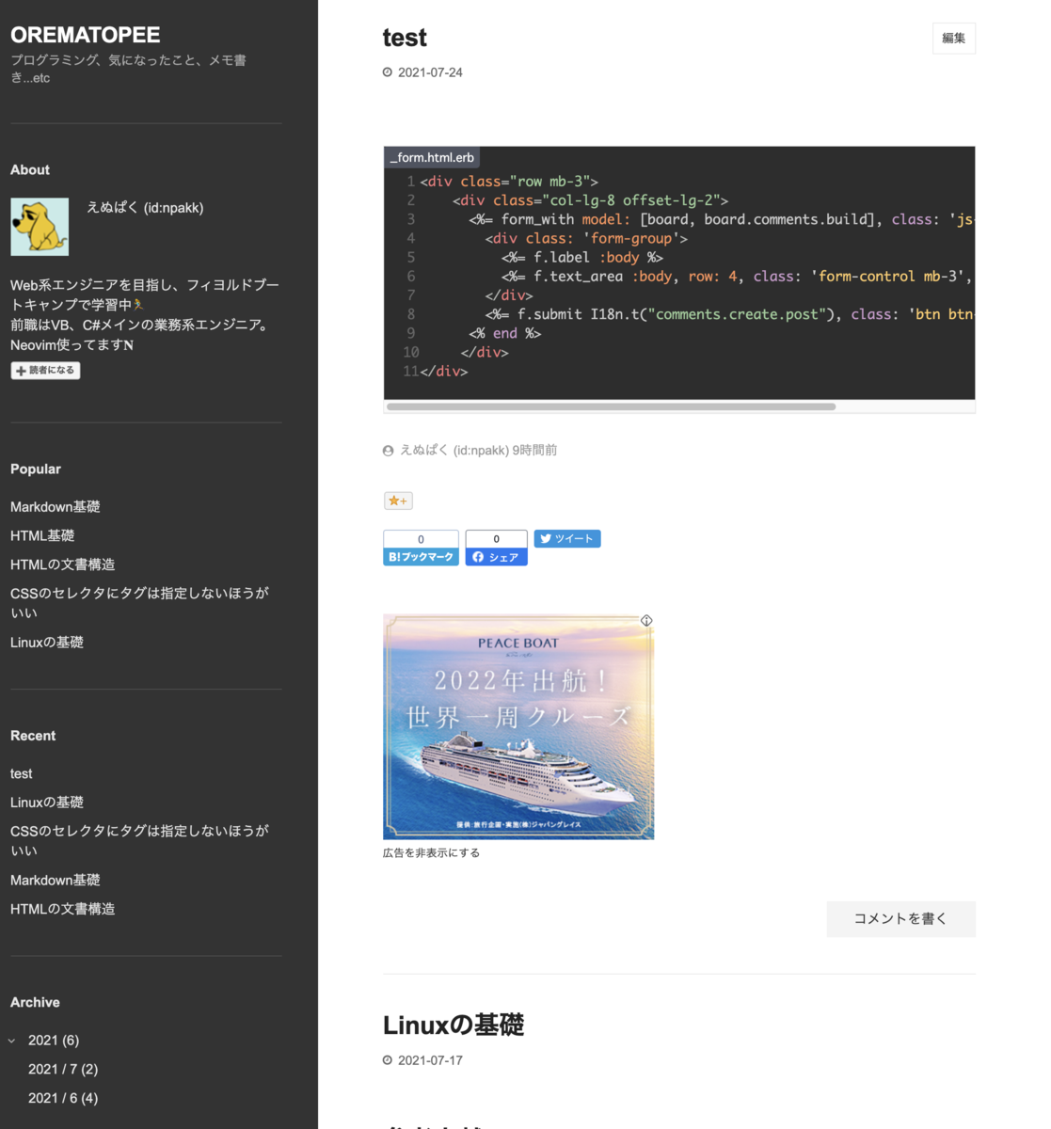The width and height of the screenshot is (1051, 1129).
Task: Click the Peace Boat cruise advertisement
Action: [x=518, y=726]
